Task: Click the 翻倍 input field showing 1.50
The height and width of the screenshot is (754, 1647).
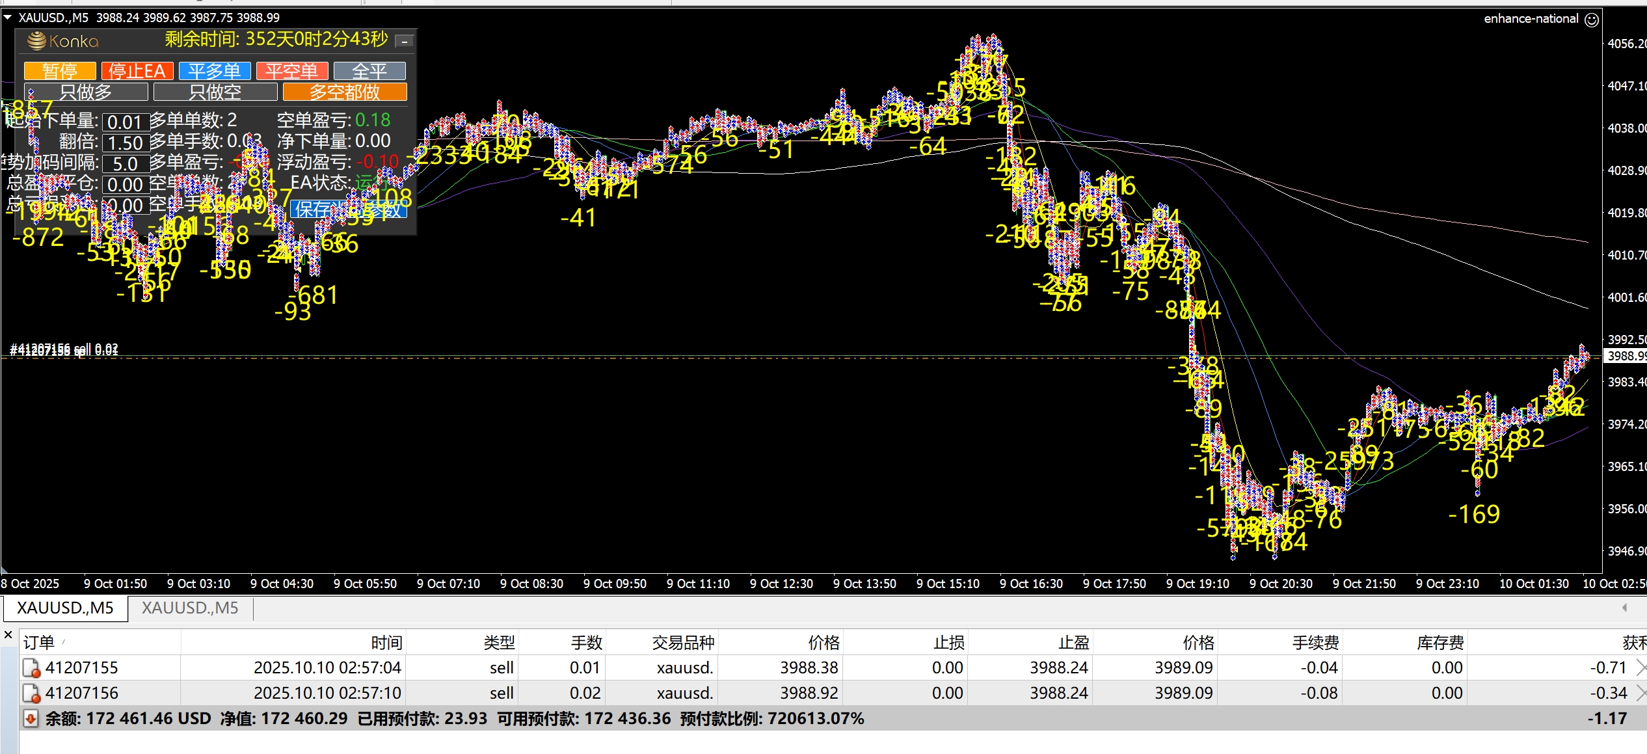Action: 125,143
